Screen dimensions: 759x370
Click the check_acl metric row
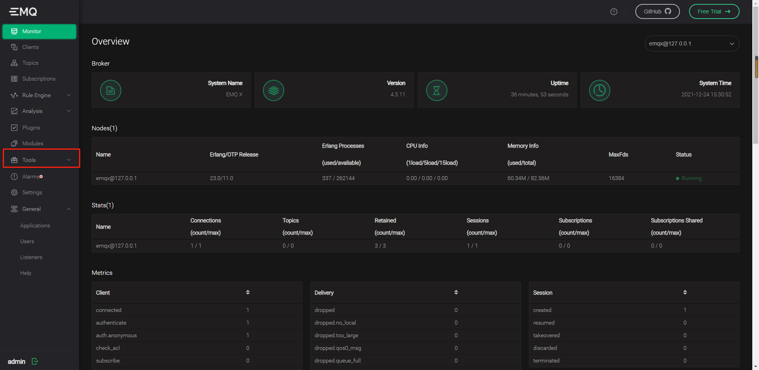click(197, 348)
